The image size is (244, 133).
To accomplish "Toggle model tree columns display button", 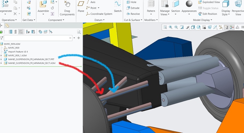I will pos(21,32).
